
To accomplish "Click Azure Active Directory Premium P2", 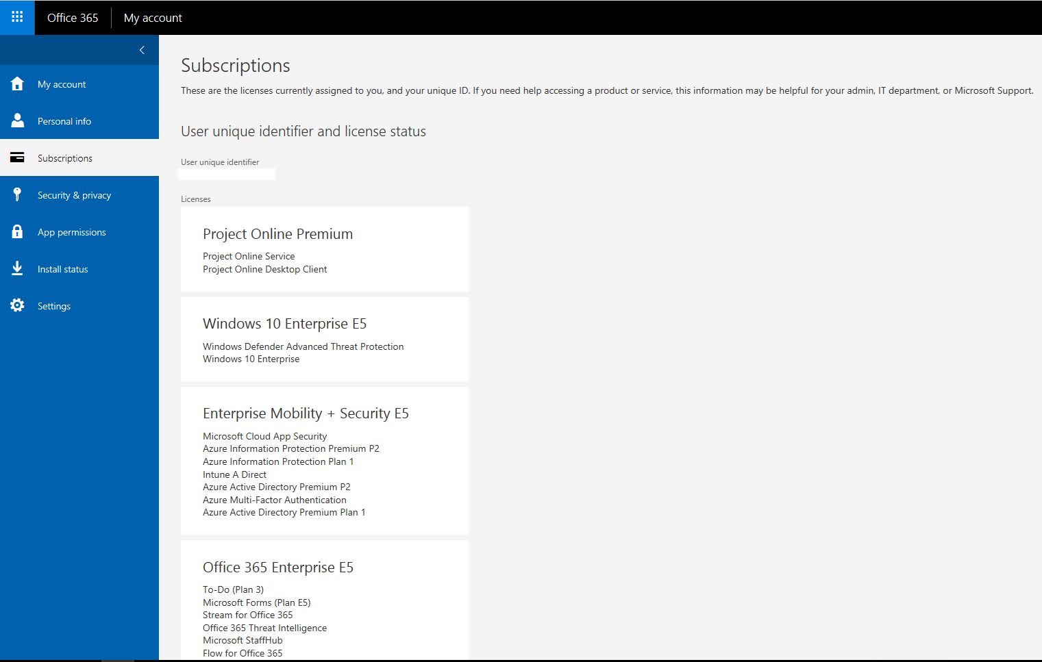I will pyautogui.click(x=276, y=487).
